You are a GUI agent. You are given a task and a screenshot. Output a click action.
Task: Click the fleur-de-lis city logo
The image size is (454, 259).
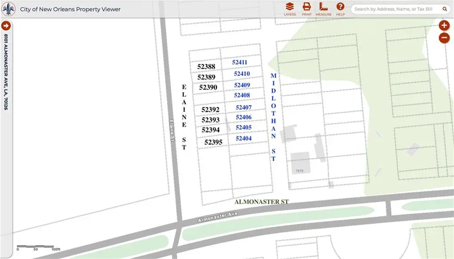(8, 9)
